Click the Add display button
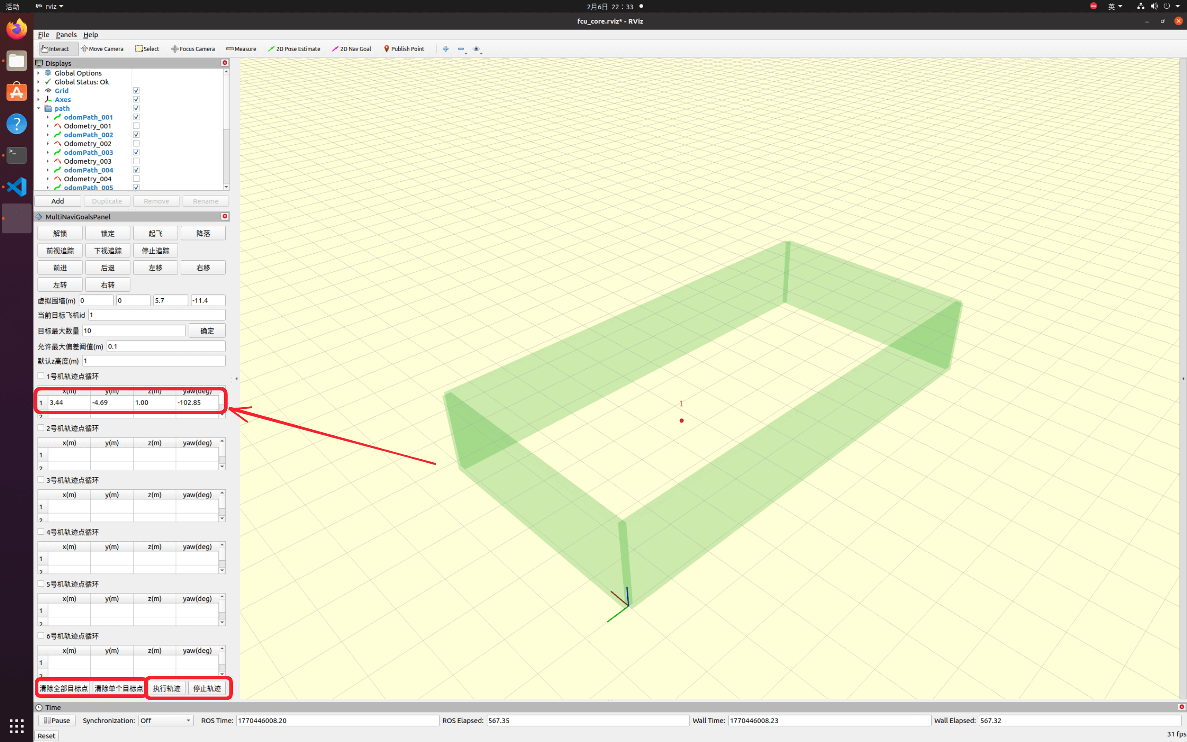This screenshot has height=742, width=1187. [x=57, y=201]
